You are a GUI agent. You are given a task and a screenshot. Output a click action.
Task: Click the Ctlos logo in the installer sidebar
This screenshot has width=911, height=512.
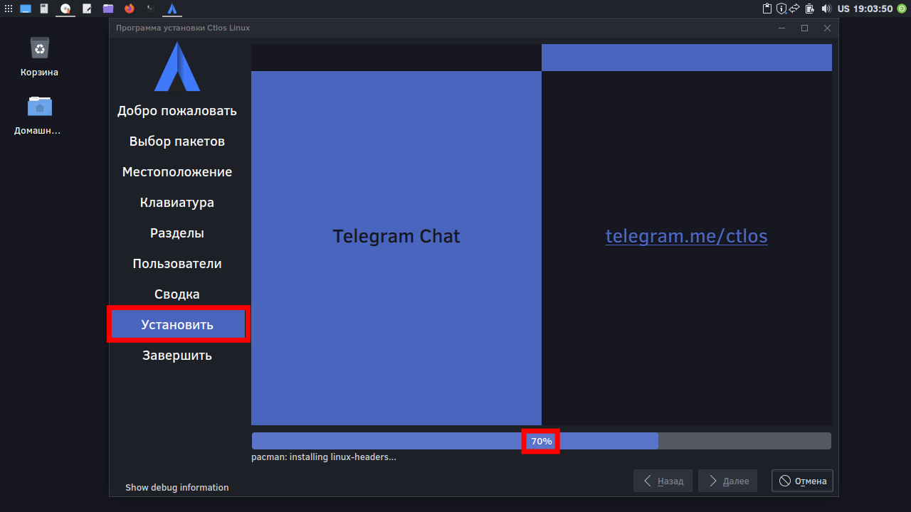point(177,67)
